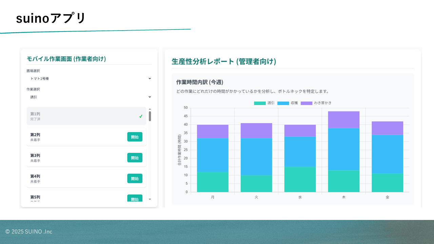Select the 第3列 row title
Screen dimensions: 434x244
click(x=35, y=156)
